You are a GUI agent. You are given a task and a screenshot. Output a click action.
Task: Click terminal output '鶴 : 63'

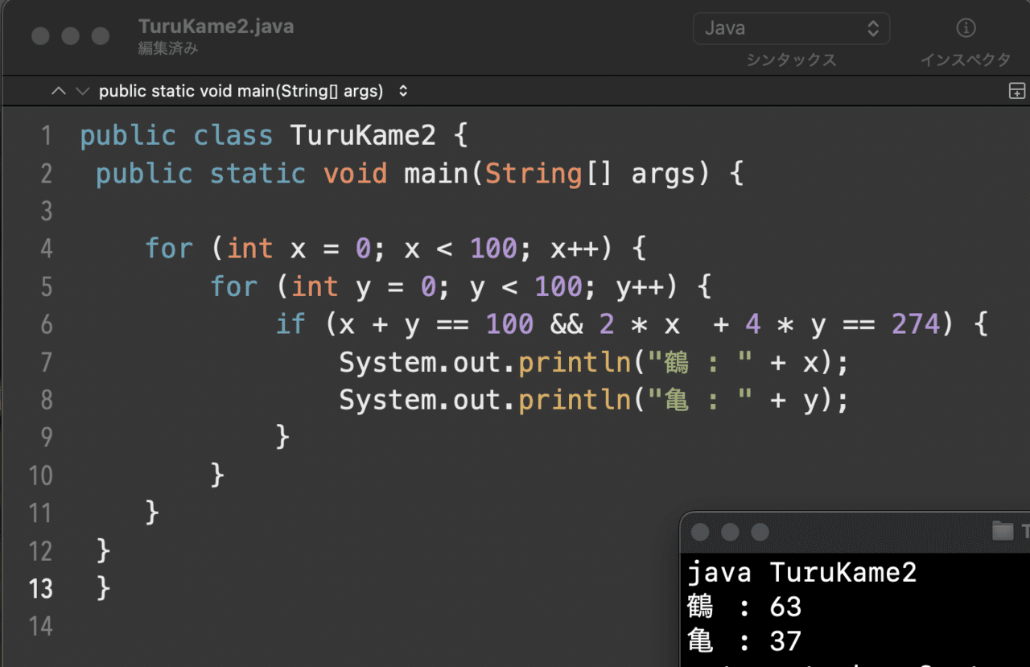(x=744, y=607)
